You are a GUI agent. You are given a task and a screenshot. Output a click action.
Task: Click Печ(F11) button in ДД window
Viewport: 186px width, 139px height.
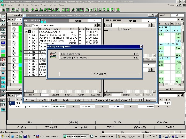[x=137, y=100]
